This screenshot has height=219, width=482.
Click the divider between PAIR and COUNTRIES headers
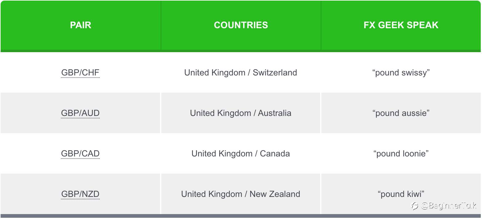(161, 25)
